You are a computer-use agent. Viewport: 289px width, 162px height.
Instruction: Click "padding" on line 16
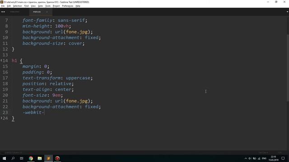pyautogui.click(x=32, y=72)
